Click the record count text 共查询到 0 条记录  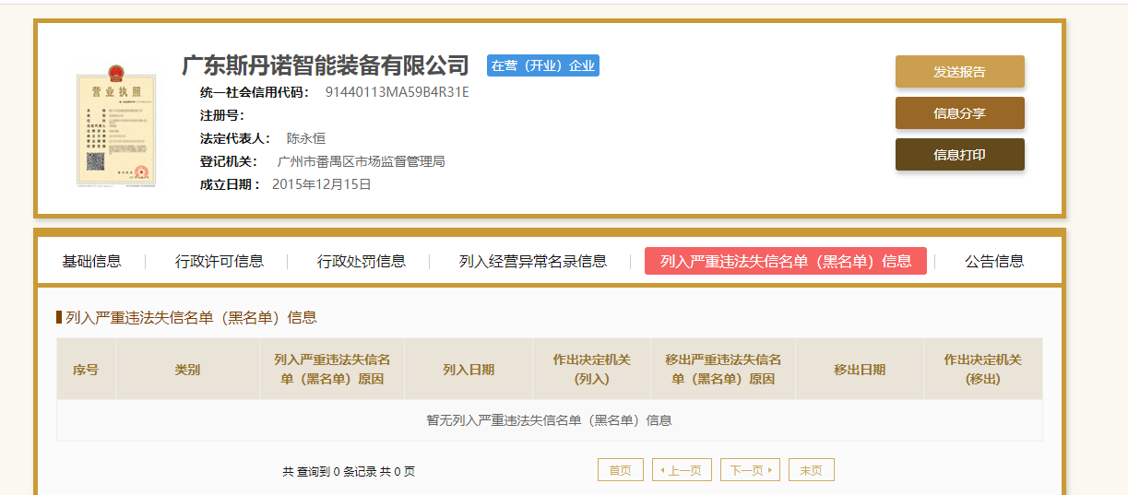click(331, 471)
